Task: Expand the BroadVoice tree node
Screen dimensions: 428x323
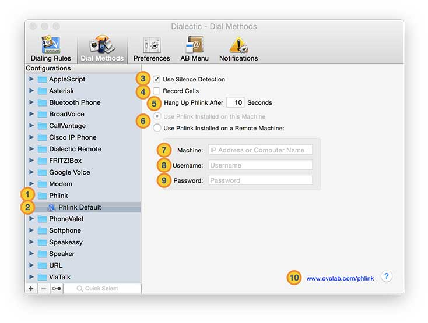Action: tap(31, 114)
